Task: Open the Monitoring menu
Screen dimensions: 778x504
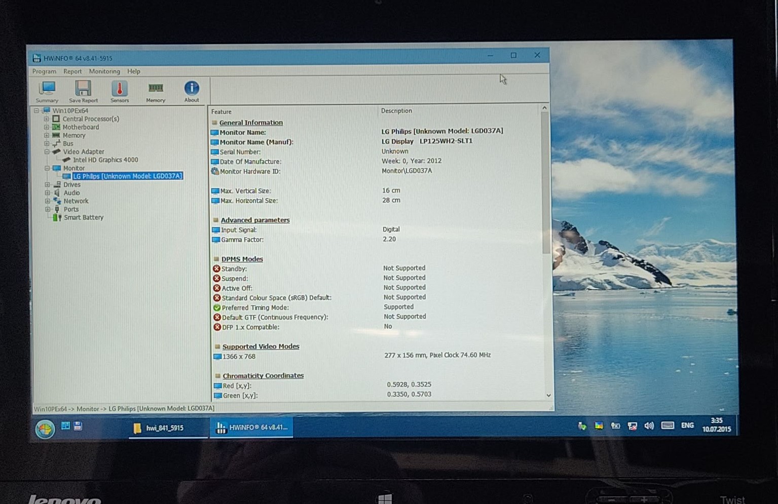Action: [104, 71]
